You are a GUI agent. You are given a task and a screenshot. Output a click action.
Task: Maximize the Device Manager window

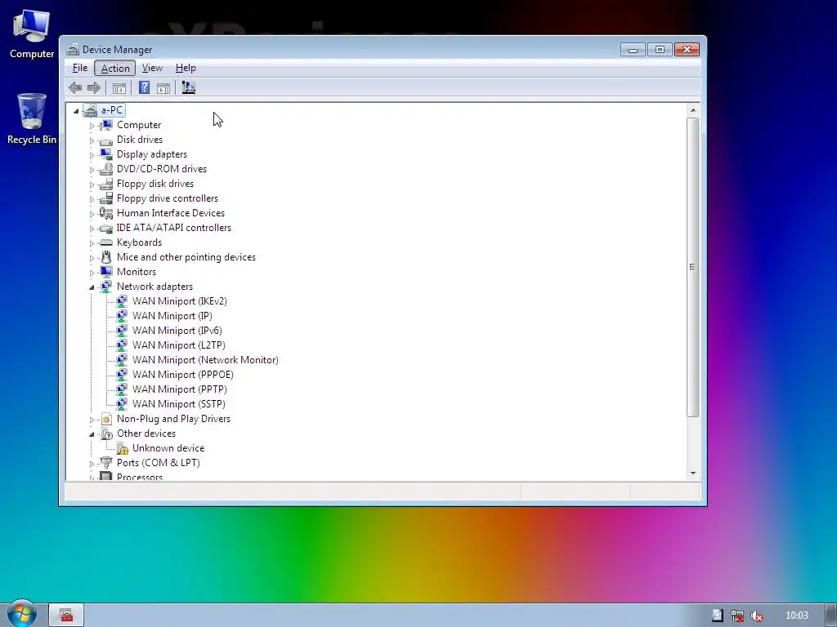[x=660, y=50]
